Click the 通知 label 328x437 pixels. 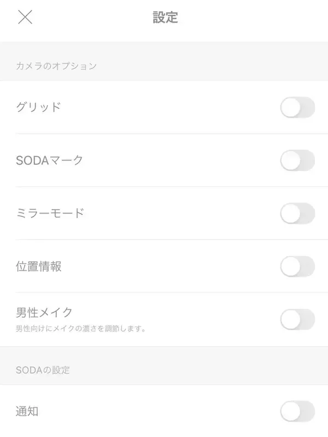point(27,411)
